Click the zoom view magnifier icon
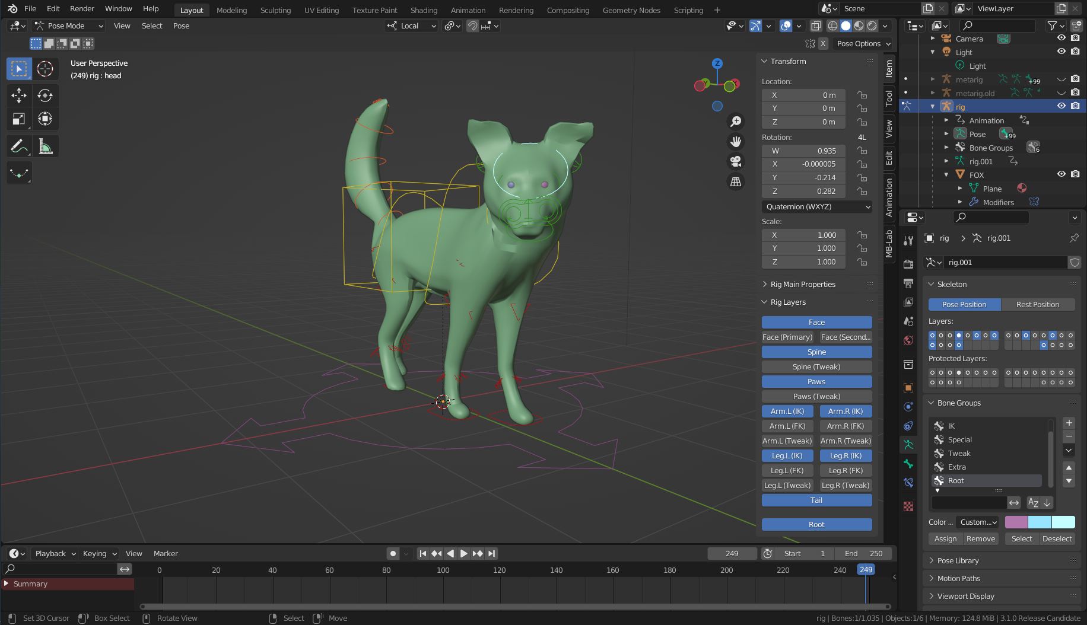 coord(736,122)
